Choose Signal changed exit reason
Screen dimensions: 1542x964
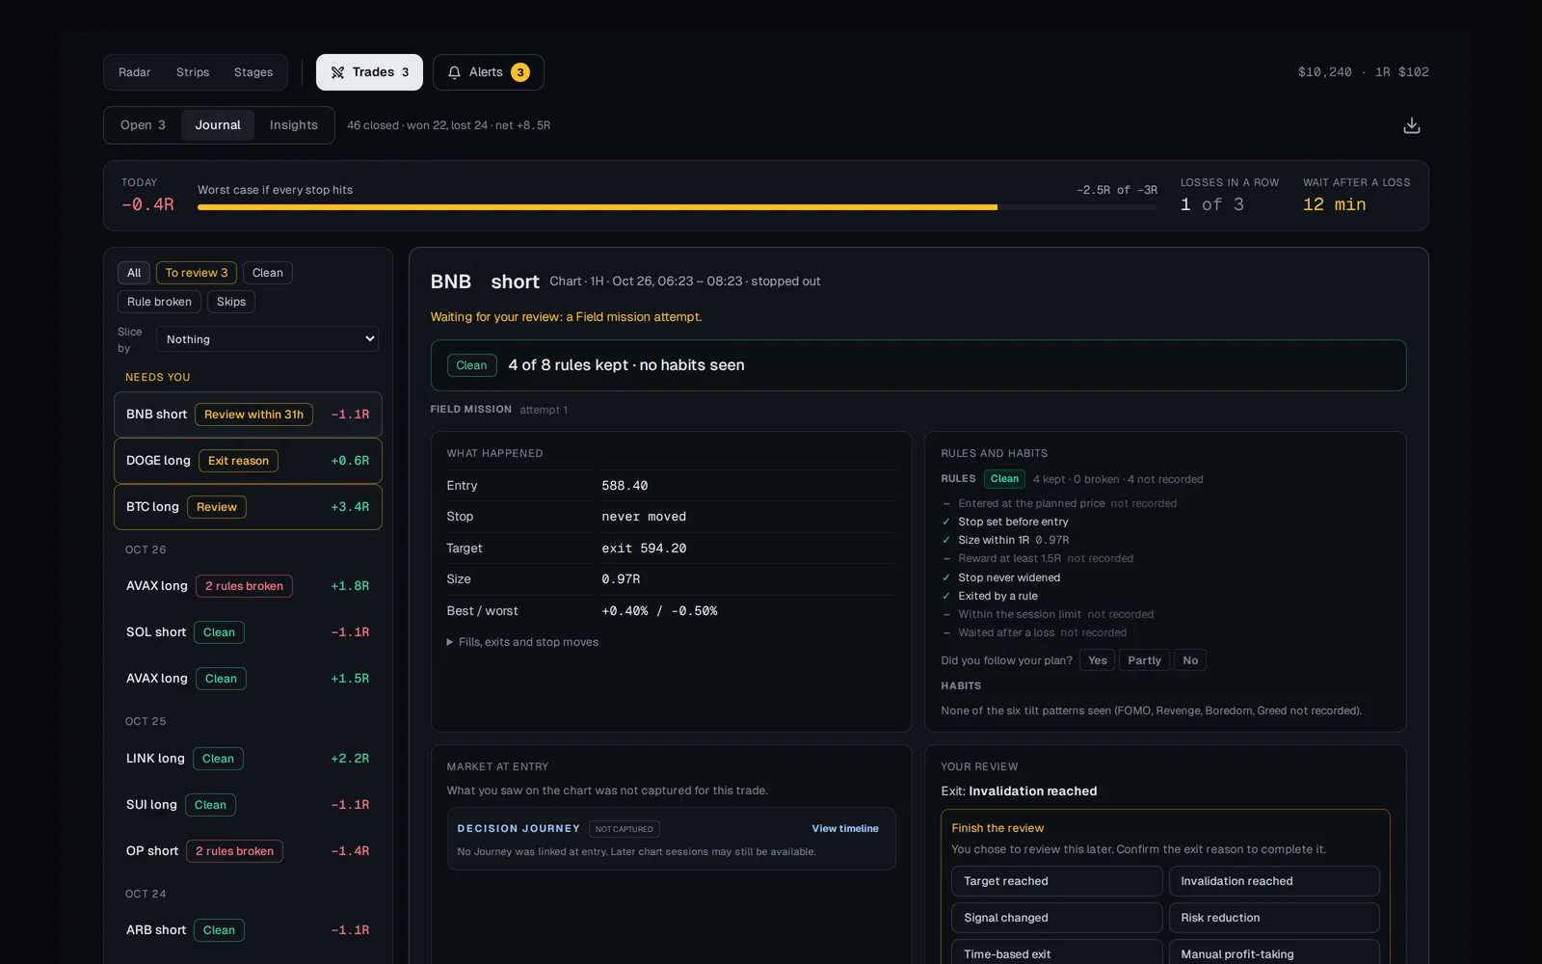(x=1057, y=918)
